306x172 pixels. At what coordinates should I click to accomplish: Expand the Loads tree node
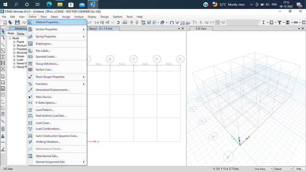point(14,60)
